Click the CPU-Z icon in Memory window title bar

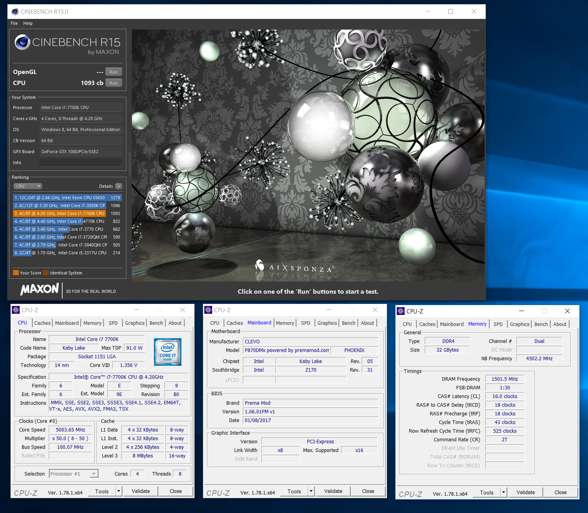coord(401,311)
